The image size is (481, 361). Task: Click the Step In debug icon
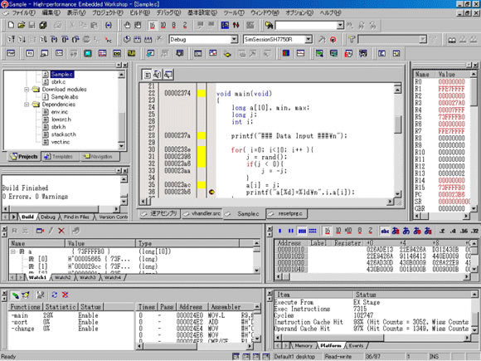(54, 39)
